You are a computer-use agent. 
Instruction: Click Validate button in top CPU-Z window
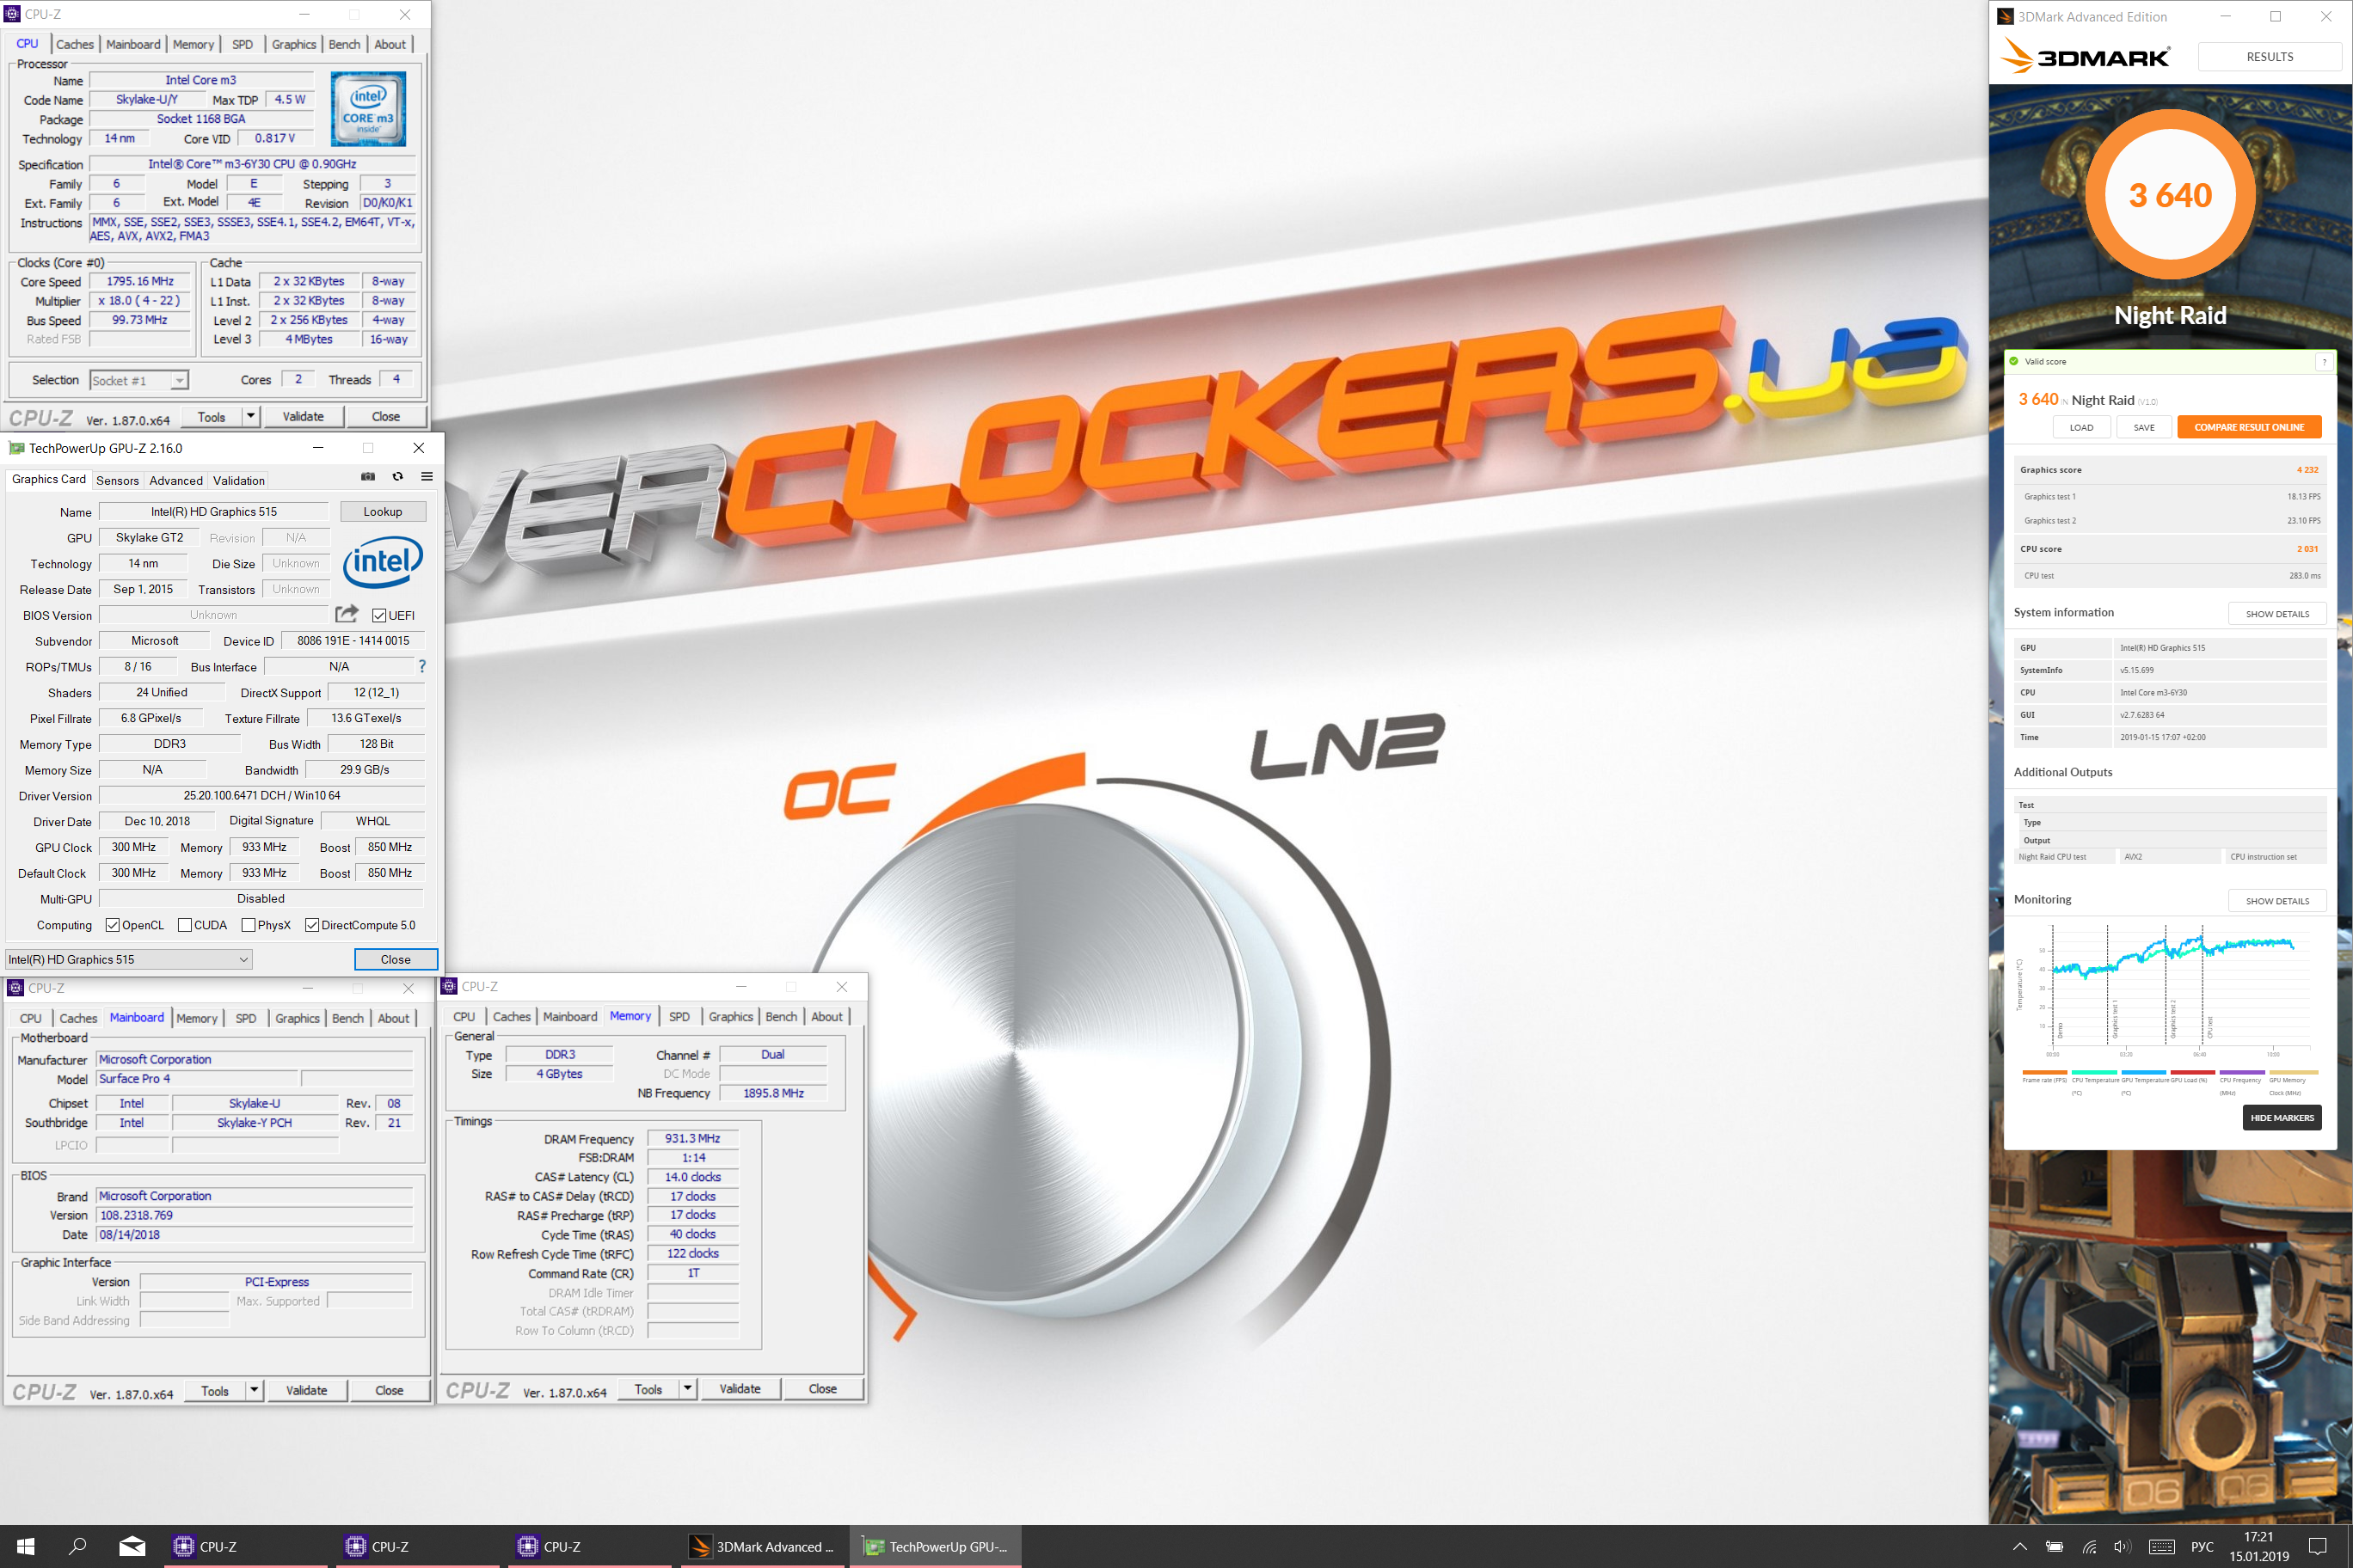[303, 416]
